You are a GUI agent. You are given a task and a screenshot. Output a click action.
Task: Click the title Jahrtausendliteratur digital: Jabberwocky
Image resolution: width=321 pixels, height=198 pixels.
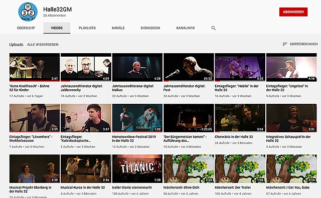tap(81, 88)
